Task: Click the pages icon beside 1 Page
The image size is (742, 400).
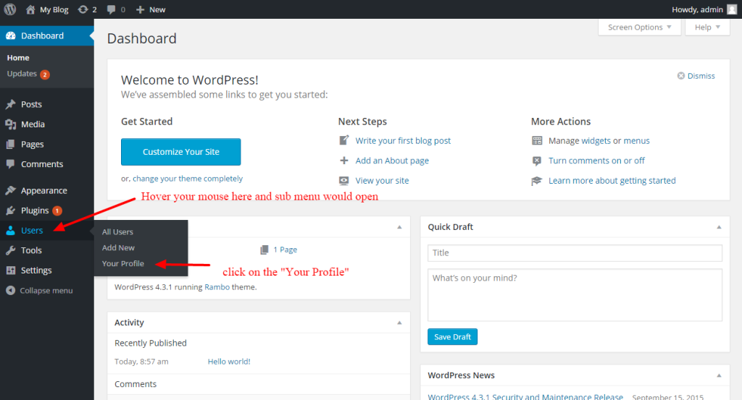Action: point(264,250)
